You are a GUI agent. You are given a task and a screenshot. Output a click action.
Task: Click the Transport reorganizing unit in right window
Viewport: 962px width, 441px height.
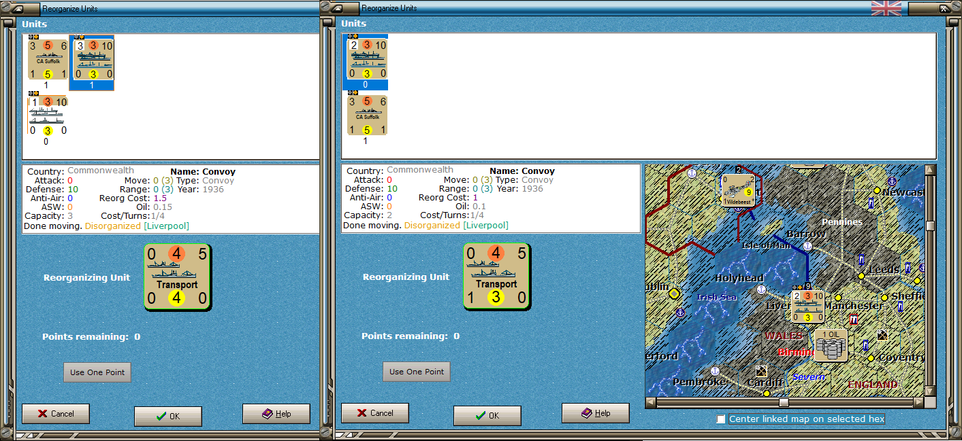tap(496, 277)
